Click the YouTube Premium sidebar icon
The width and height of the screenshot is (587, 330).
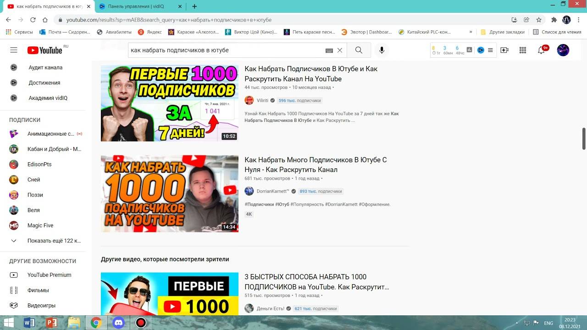pos(14,275)
